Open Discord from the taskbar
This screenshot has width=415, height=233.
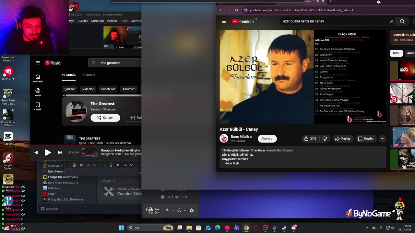coord(294,228)
